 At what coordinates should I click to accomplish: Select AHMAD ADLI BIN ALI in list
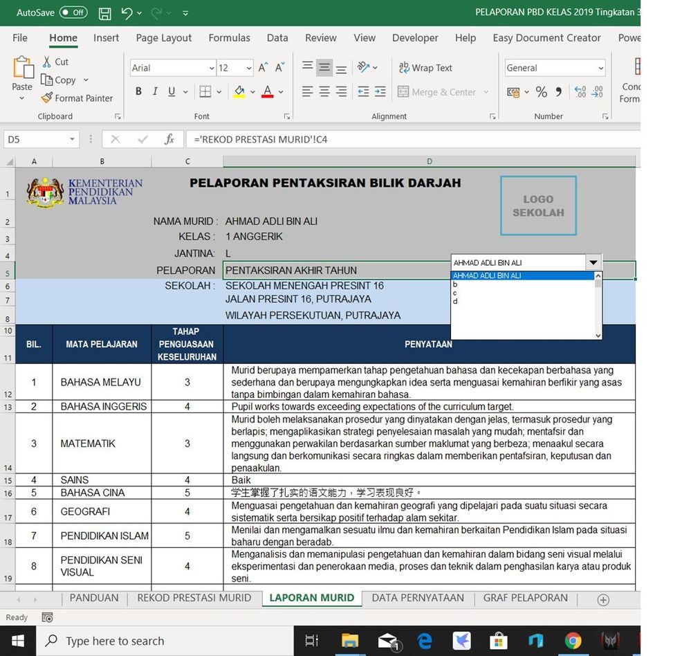(x=522, y=275)
